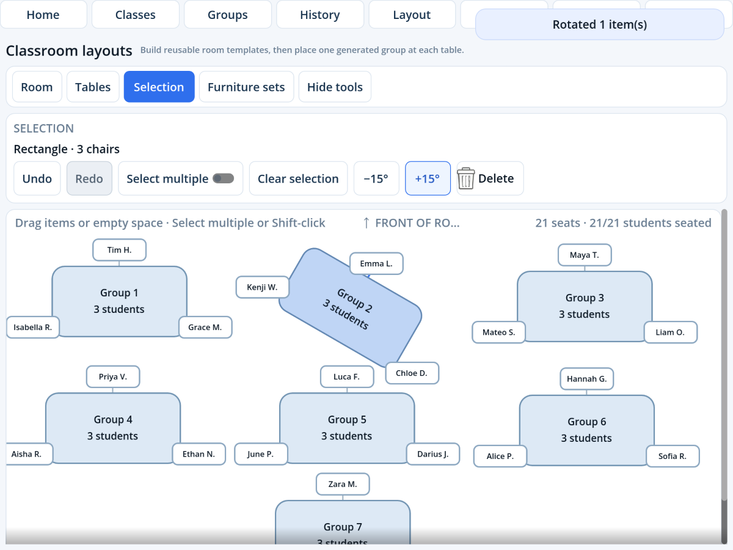Toggle the Select multiple switch
The image size is (733, 550).
(223, 178)
